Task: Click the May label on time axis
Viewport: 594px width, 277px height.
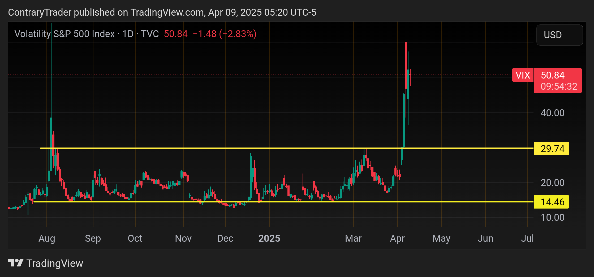Action: 441,239
